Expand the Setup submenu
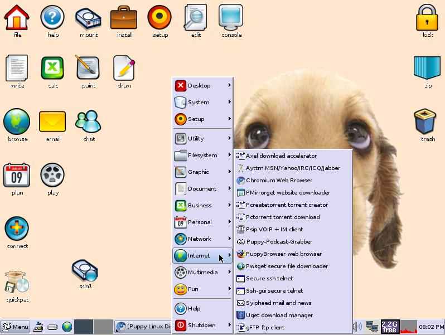Screen dimensions: 445x335 point(202,119)
